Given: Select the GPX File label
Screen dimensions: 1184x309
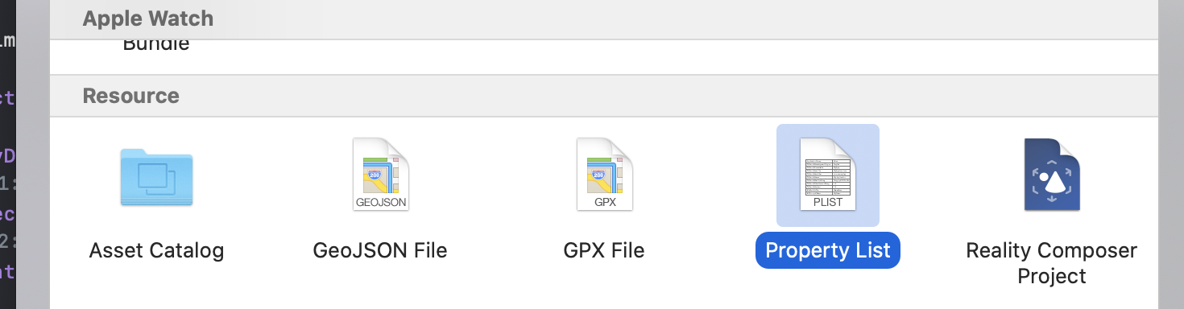Looking at the screenshot, I should click(x=604, y=250).
